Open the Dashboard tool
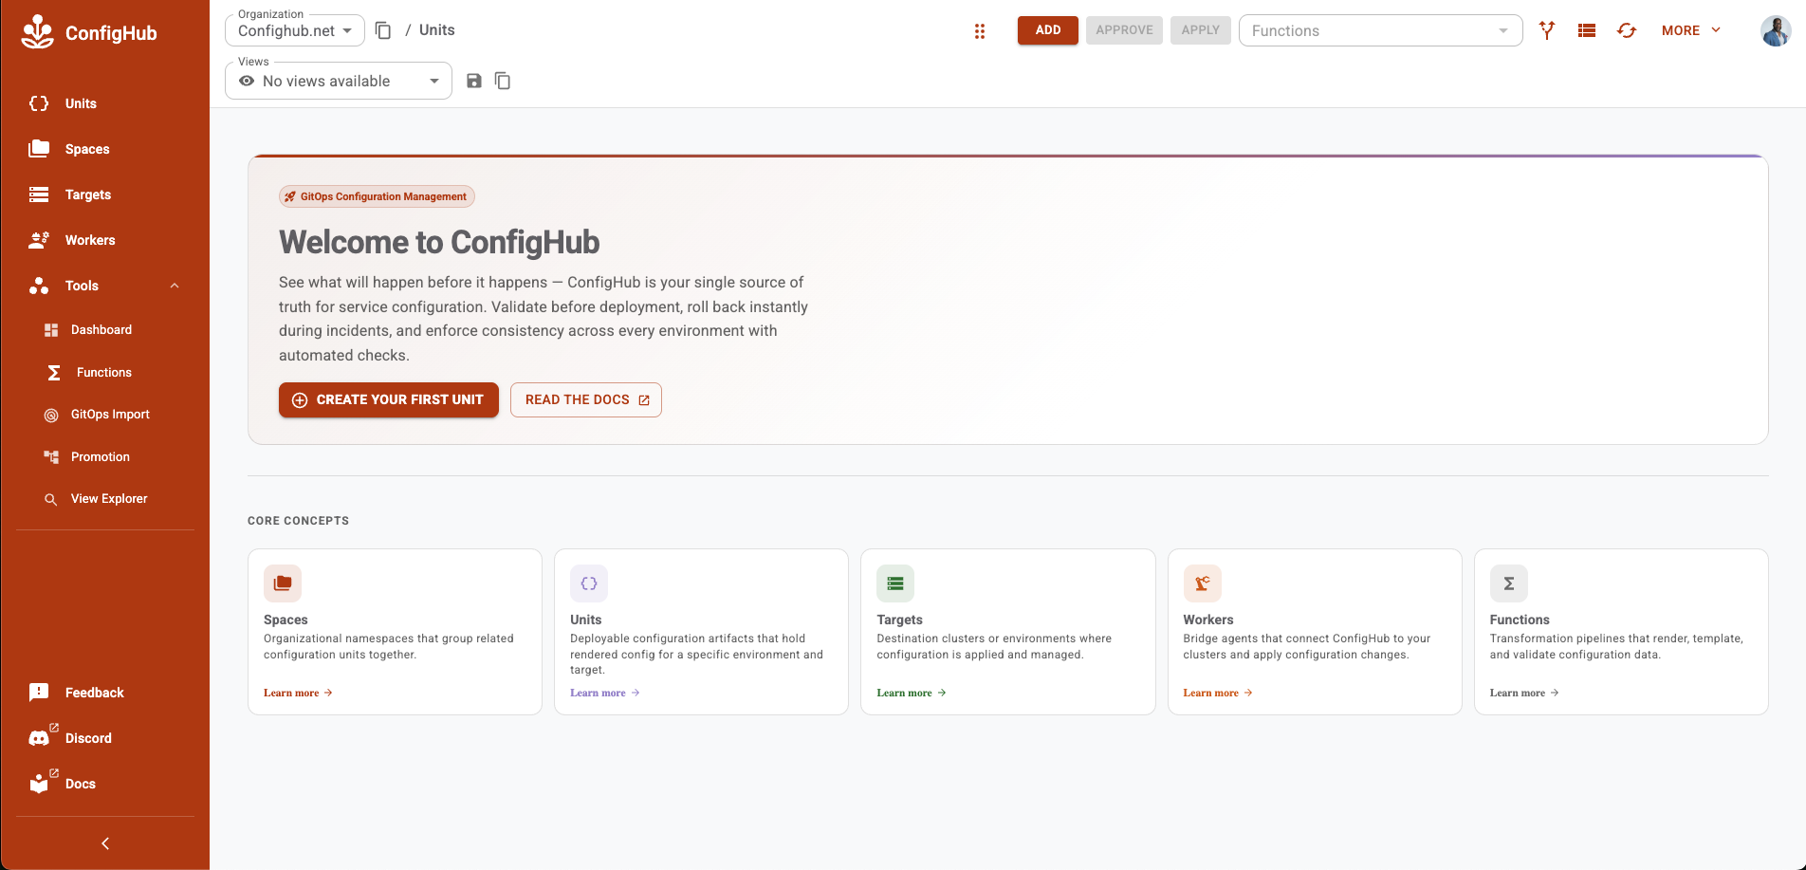Image resolution: width=1806 pixels, height=870 pixels. 104,329
